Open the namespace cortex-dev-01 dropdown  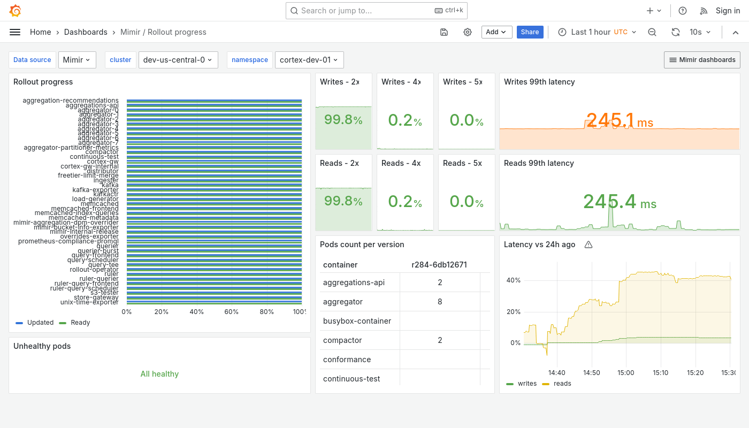309,60
